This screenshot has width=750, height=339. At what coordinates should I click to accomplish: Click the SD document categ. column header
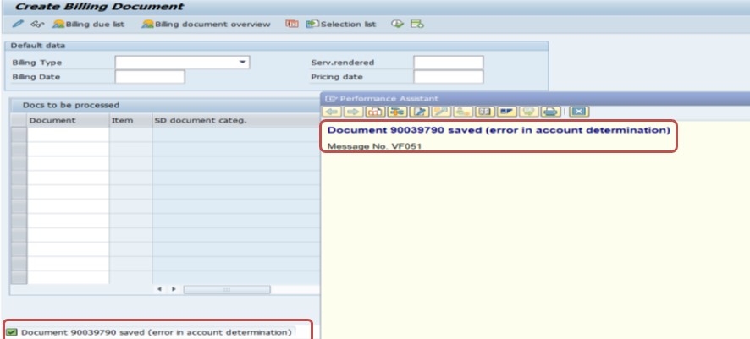point(236,120)
